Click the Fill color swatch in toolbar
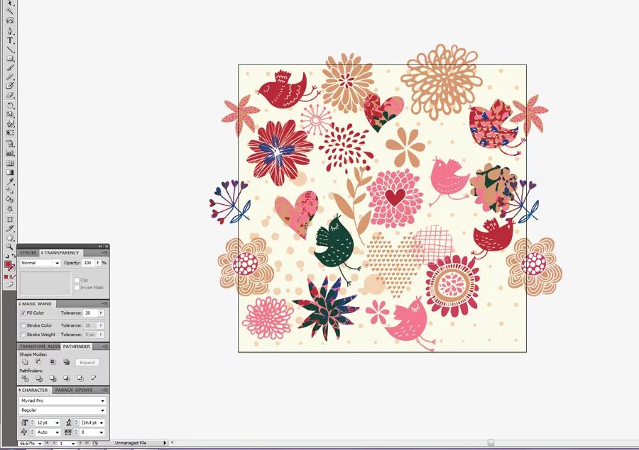The image size is (639, 450). click(x=8, y=265)
